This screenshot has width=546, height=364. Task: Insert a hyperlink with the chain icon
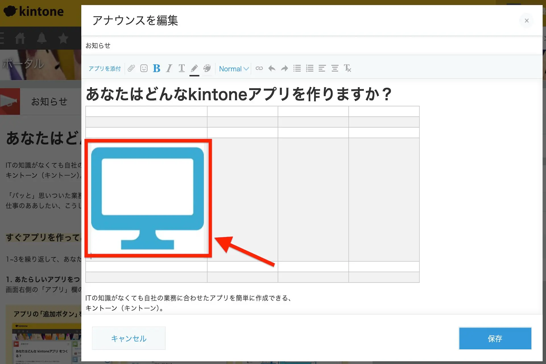259,68
